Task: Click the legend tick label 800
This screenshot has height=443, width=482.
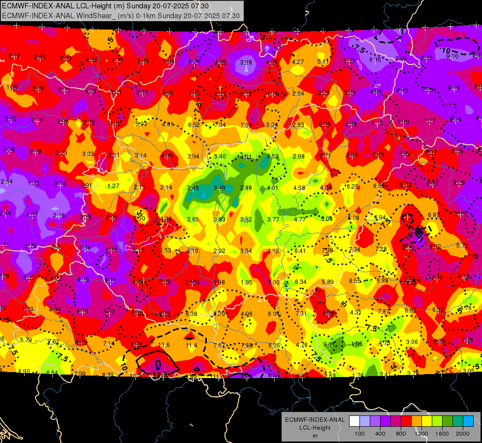Action: 401,434
